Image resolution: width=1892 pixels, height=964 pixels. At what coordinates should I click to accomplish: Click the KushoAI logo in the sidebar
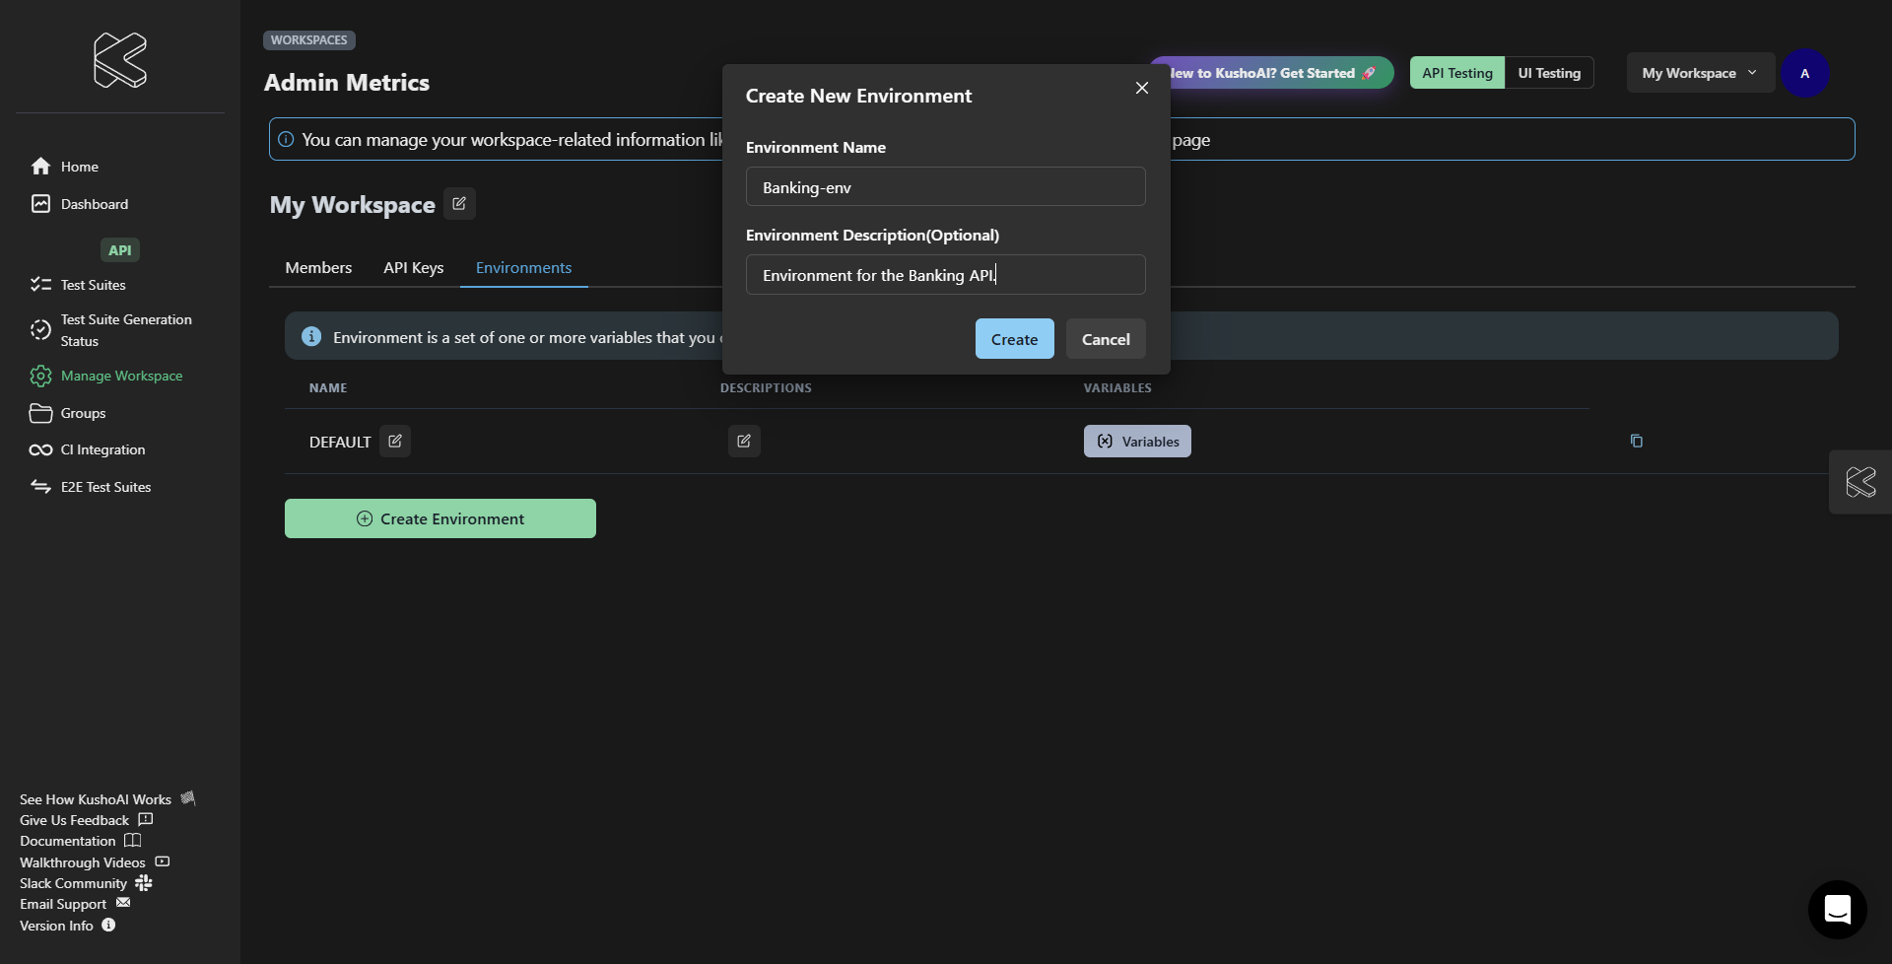click(119, 60)
